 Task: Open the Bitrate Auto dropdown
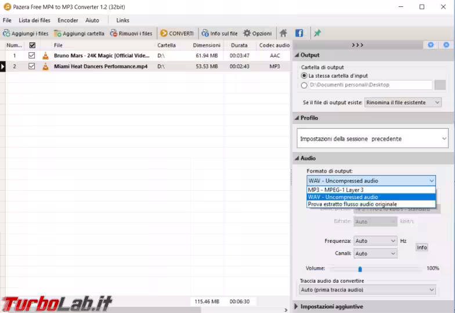point(375,221)
